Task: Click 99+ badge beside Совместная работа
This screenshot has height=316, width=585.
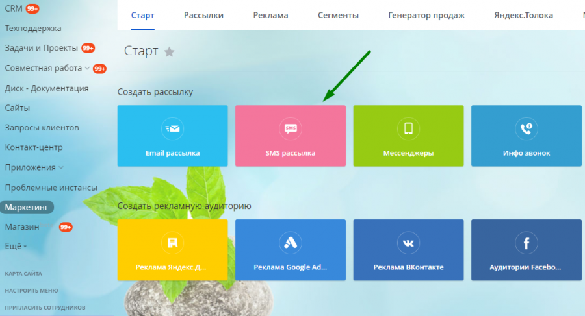Action: [99, 69]
